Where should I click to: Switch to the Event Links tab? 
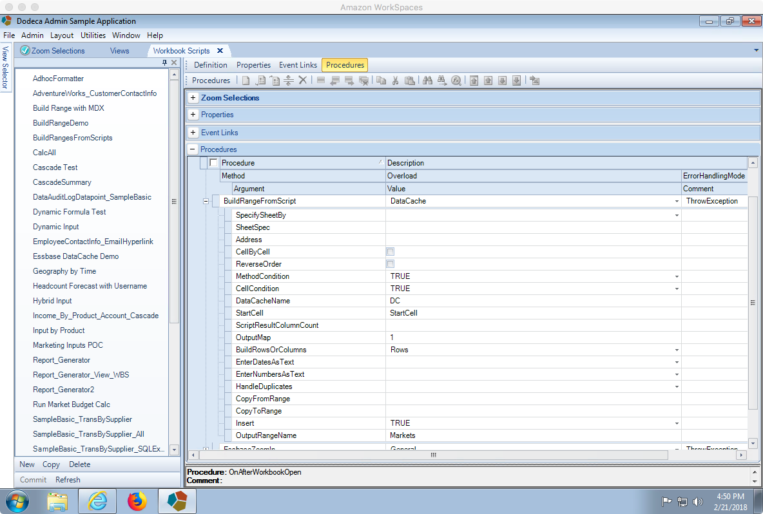[x=298, y=64]
